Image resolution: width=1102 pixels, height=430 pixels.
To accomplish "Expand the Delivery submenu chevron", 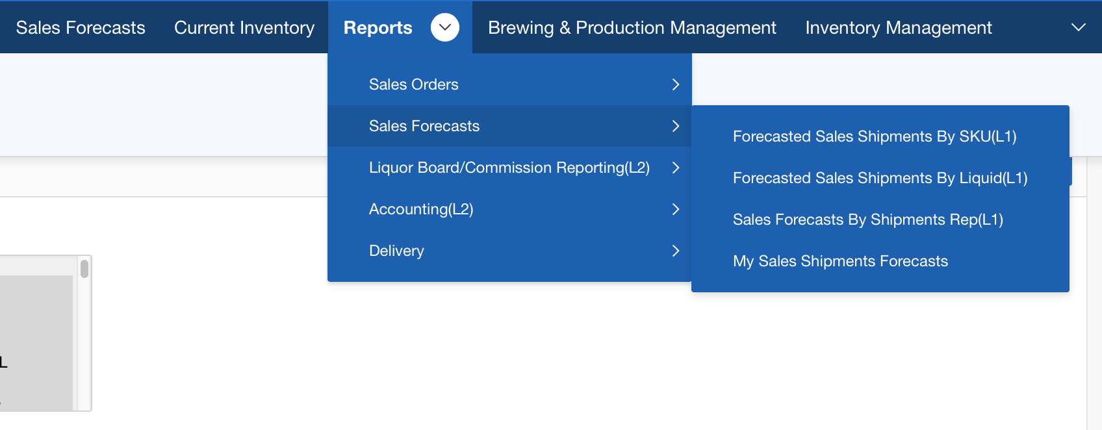I will pyautogui.click(x=676, y=251).
